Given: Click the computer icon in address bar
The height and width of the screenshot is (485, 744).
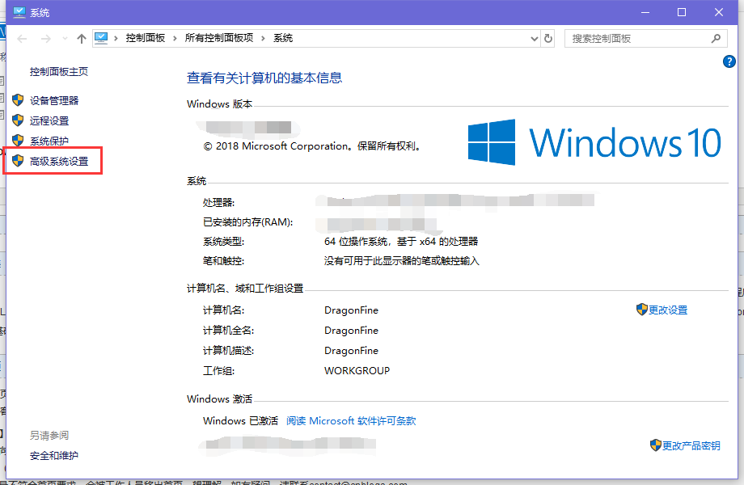Looking at the screenshot, I should click(101, 38).
